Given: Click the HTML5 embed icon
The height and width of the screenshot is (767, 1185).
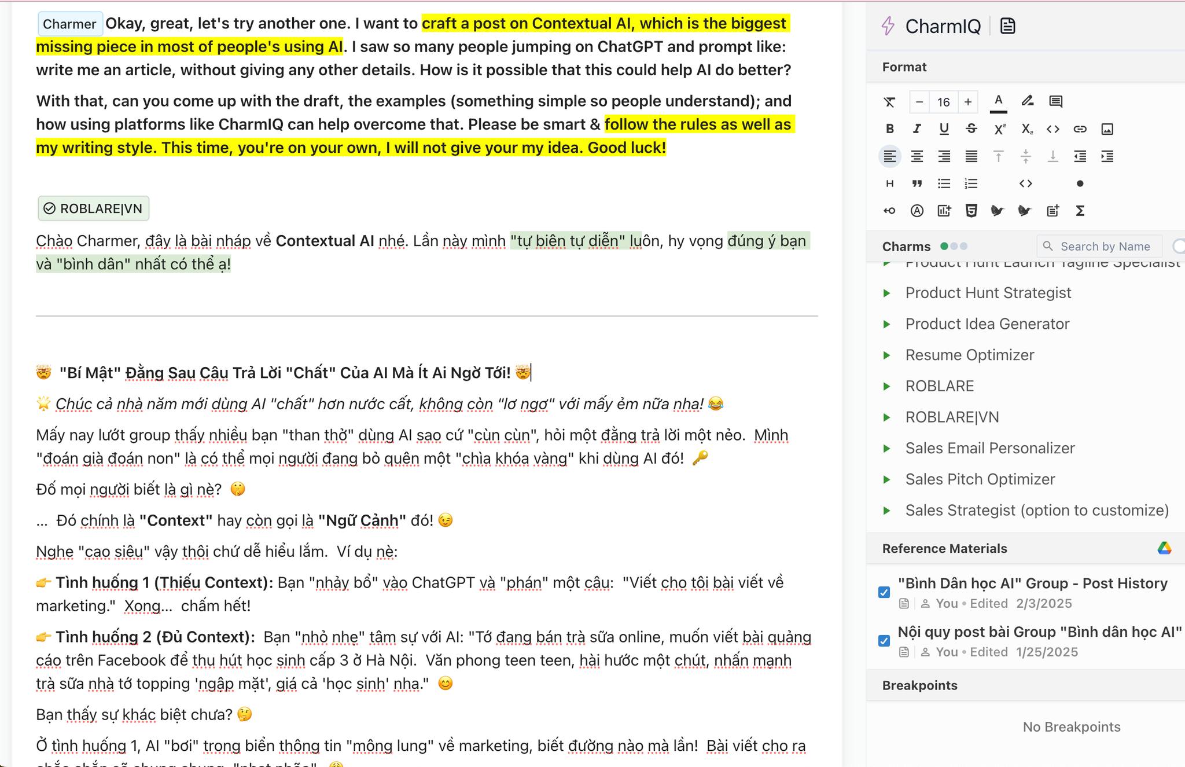Looking at the screenshot, I should click(x=971, y=211).
